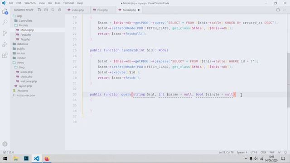
Task: Open the Help menu
Action: coord(80,3)
